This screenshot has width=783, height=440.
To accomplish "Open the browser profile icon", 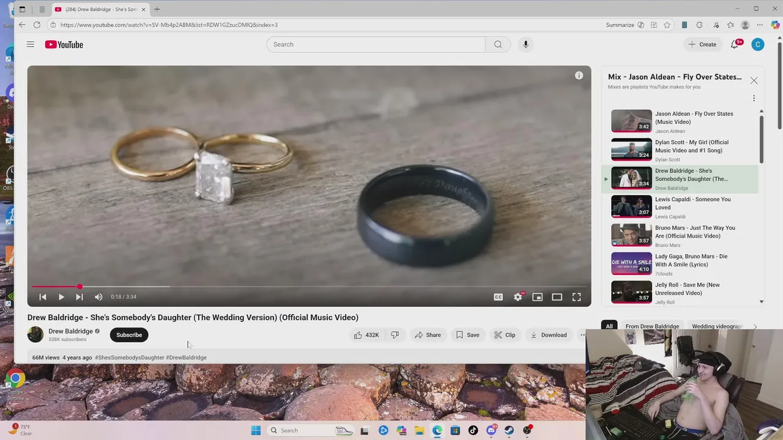I will [x=745, y=25].
